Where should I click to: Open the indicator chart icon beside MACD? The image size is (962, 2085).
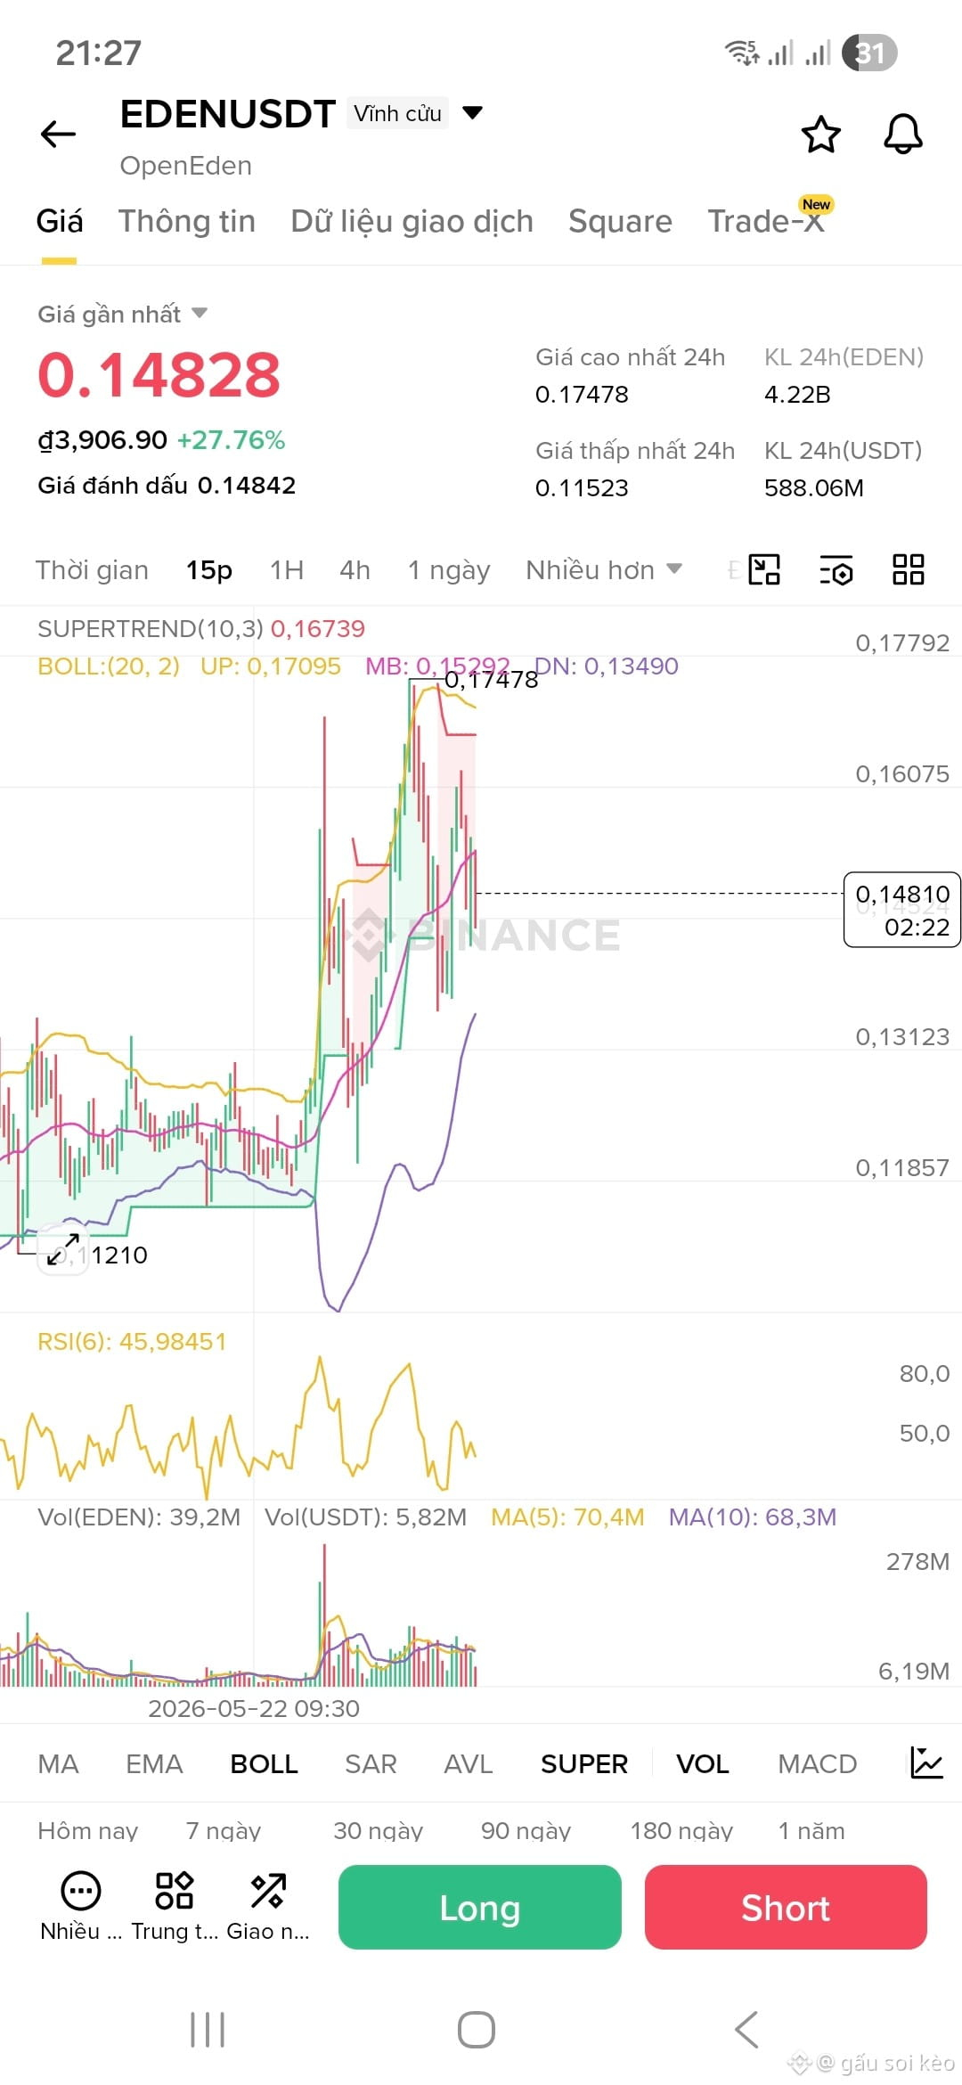click(x=926, y=1763)
